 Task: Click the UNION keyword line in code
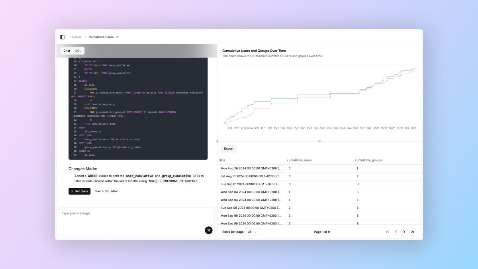coord(88,69)
